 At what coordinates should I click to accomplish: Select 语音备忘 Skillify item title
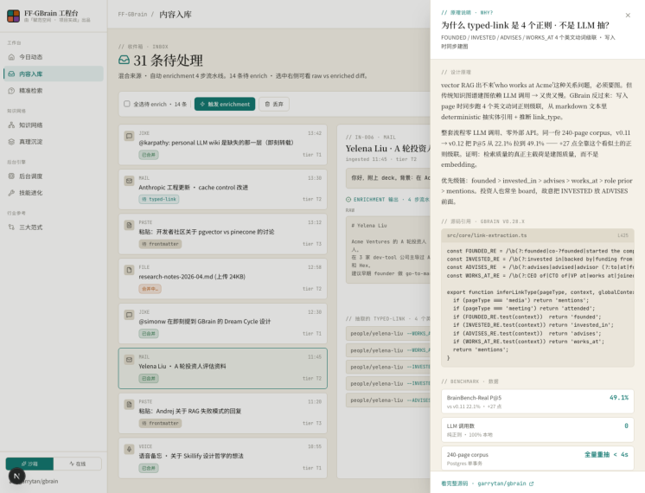click(191, 456)
